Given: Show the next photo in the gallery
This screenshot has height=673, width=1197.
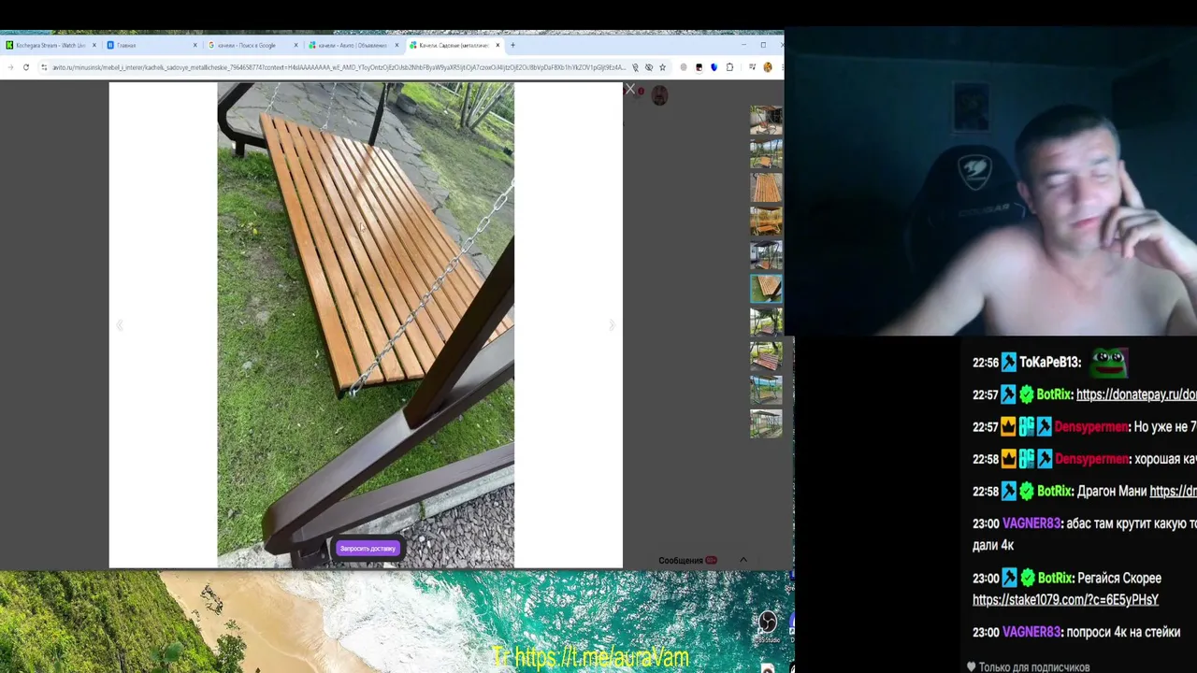Looking at the screenshot, I should click(612, 325).
